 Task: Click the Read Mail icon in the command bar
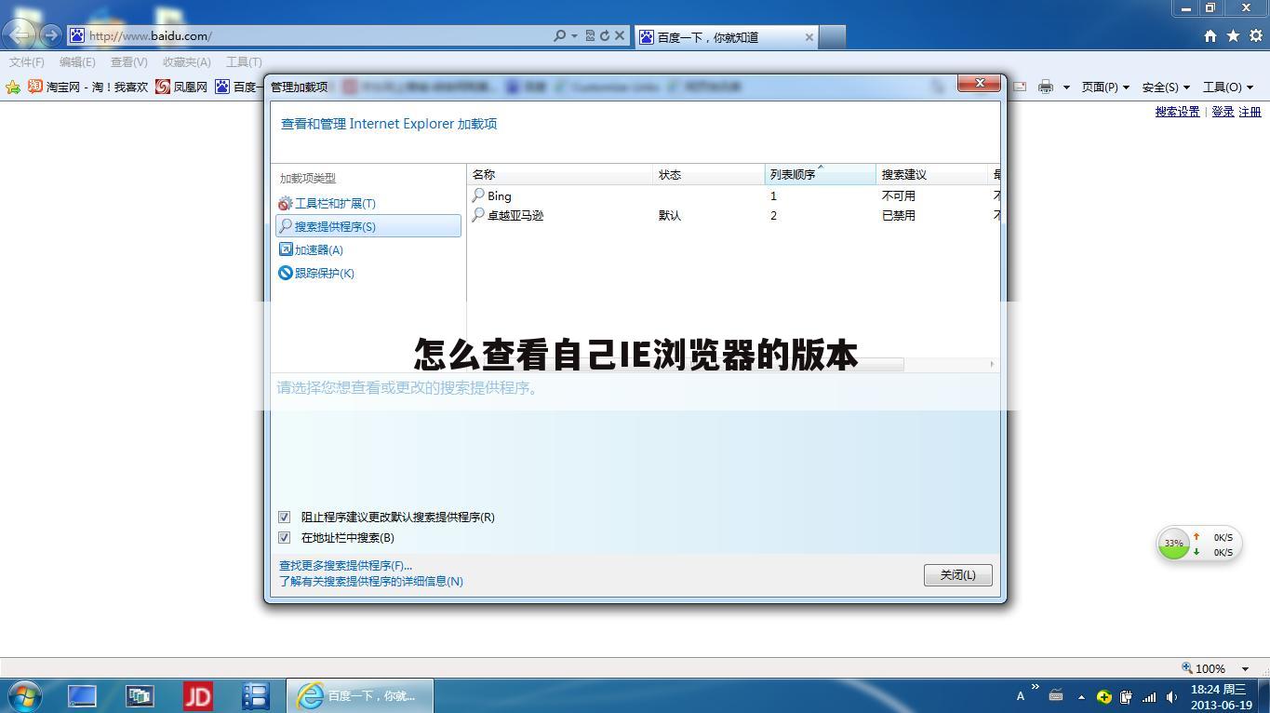coord(1020,87)
